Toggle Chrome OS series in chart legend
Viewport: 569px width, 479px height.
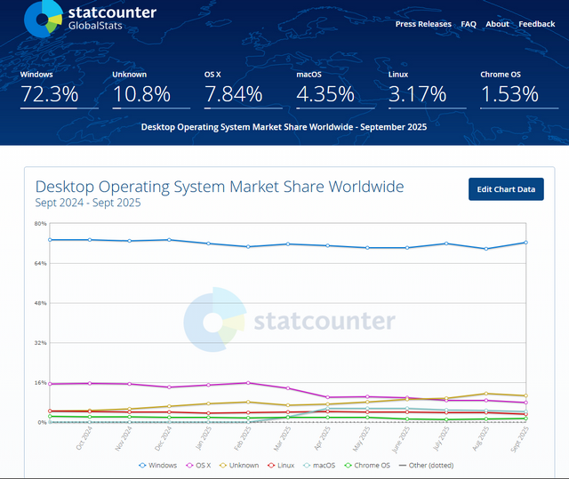pyautogui.click(x=367, y=465)
